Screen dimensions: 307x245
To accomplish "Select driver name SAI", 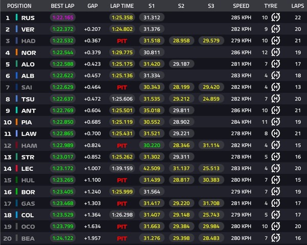I will point(27,87).
